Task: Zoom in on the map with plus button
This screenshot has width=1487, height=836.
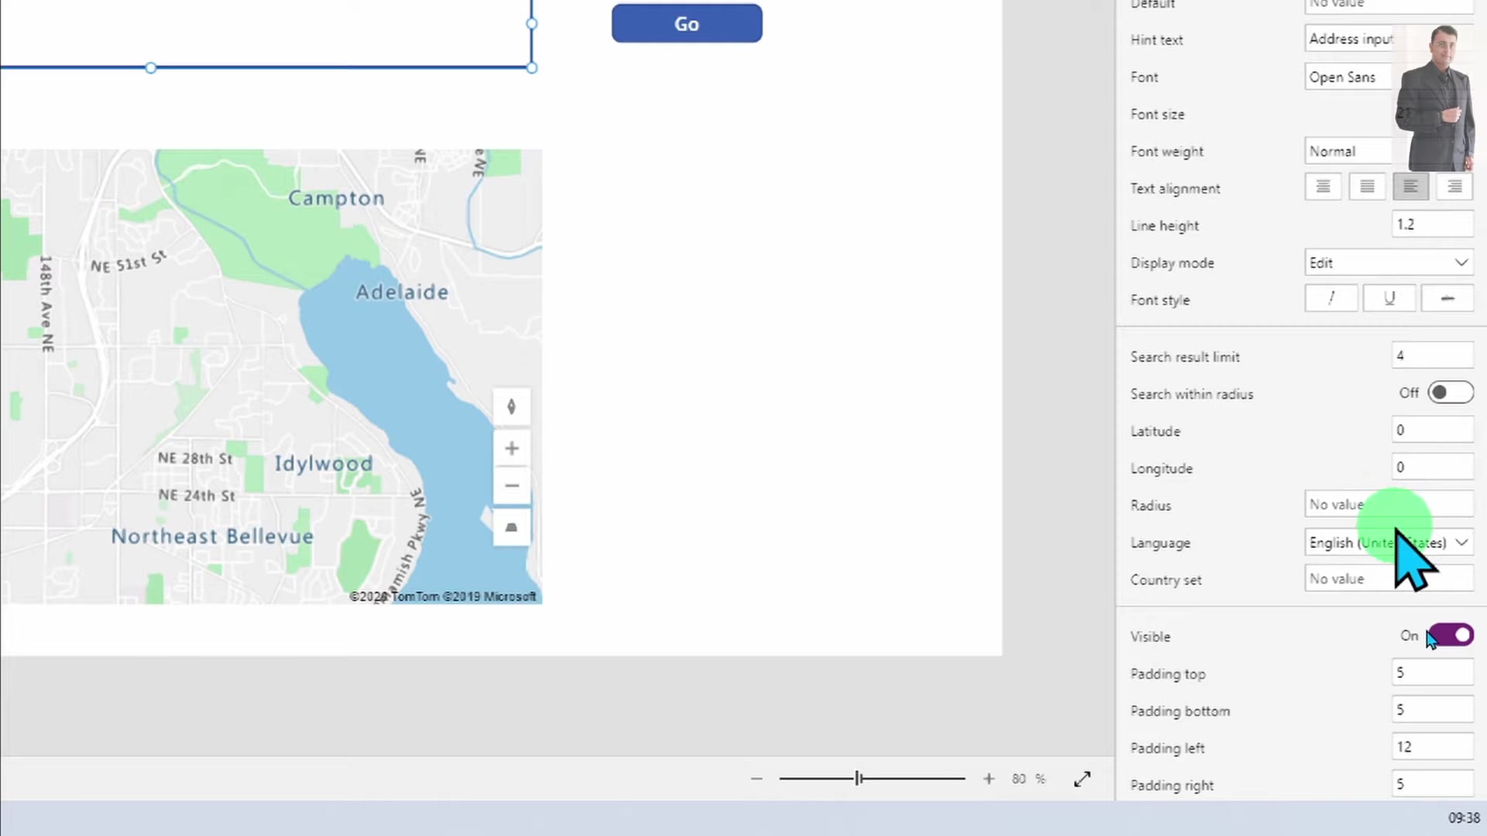Action: pos(511,448)
